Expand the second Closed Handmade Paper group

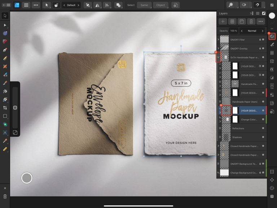click(x=218, y=155)
